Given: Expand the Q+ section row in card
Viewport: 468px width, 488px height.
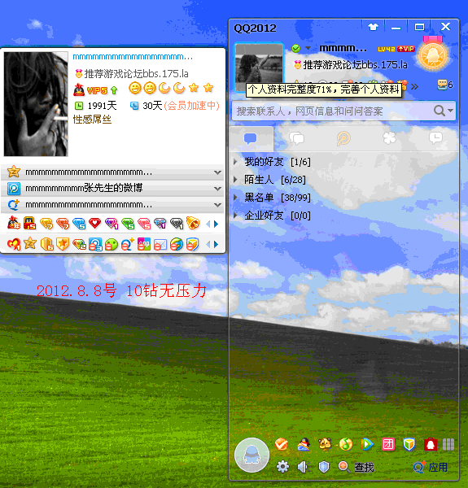Looking at the screenshot, I should 112,205.
